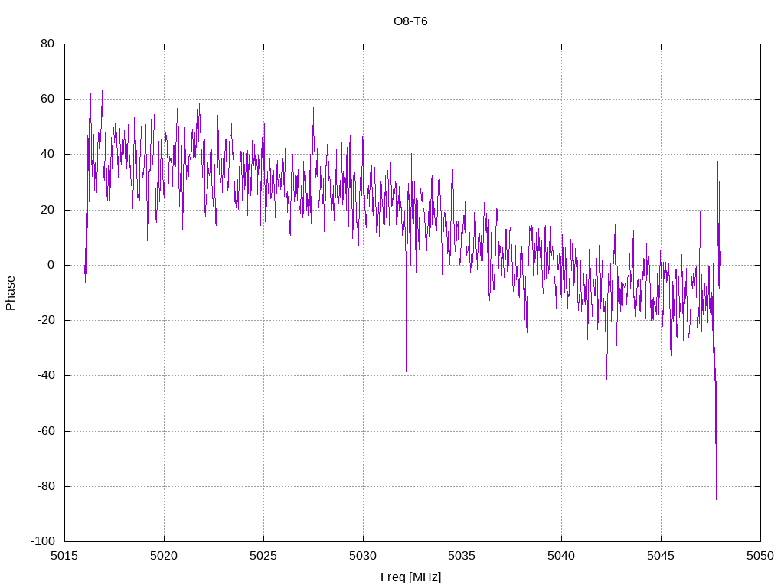Click the x-axis tick label 5025

(263, 556)
